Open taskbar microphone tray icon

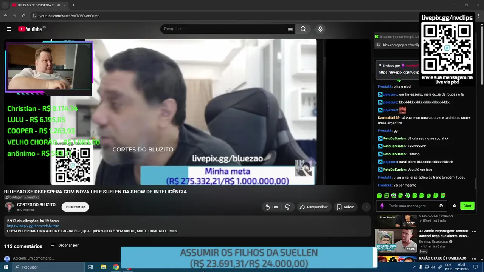(x=421, y=267)
